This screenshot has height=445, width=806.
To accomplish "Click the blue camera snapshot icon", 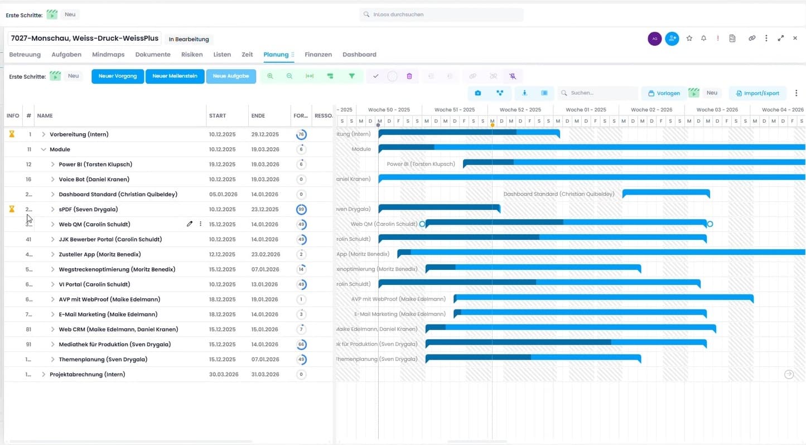I will tap(477, 93).
